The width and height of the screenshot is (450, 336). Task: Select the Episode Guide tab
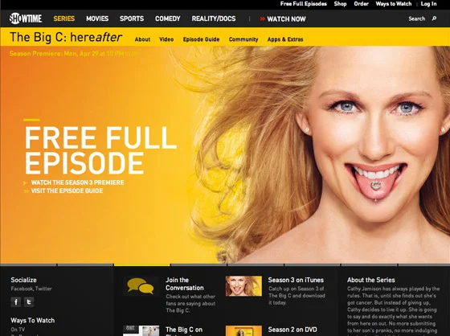201,39
